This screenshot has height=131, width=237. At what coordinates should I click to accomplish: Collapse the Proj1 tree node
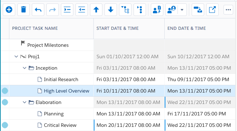[x=16, y=56]
